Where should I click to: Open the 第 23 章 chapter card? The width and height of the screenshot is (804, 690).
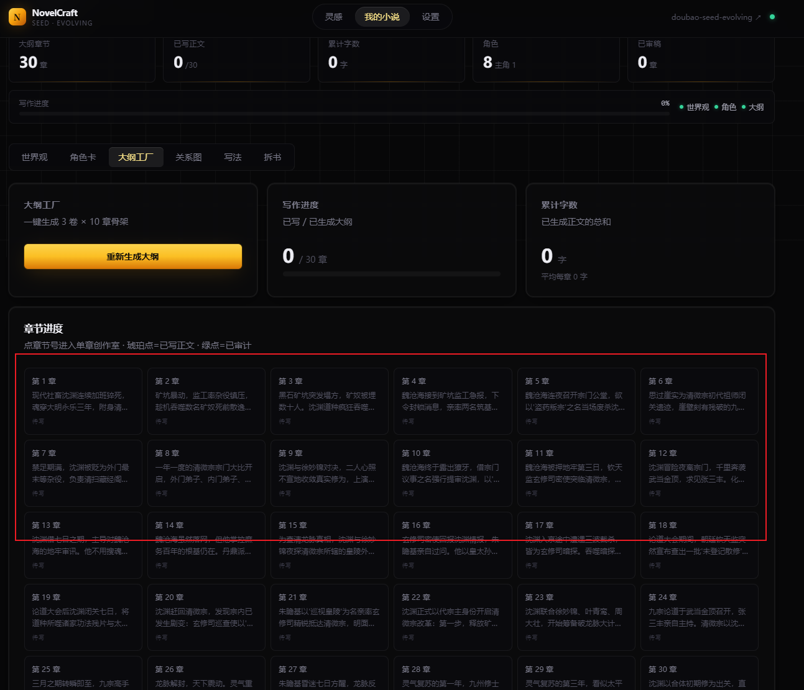[576, 617]
